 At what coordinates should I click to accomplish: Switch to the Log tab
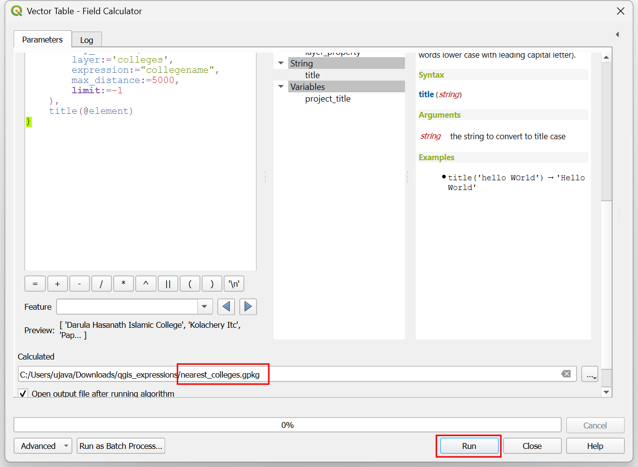tap(86, 40)
